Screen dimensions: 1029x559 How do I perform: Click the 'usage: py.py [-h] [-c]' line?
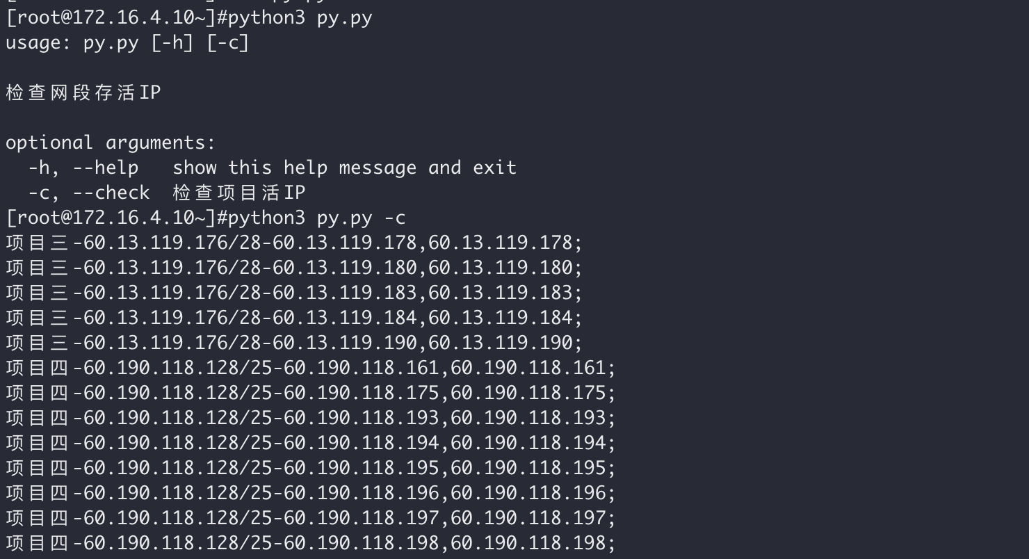point(127,43)
